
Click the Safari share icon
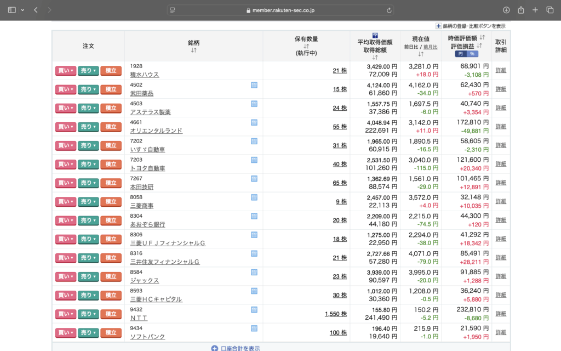[x=520, y=10]
